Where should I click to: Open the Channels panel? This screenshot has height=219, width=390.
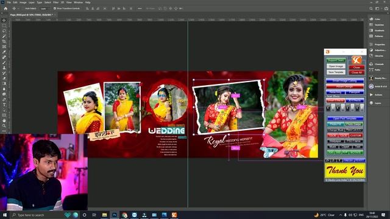pos(377,64)
